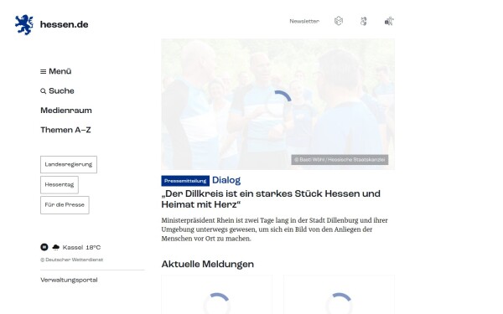
Task: Go to Medienraum
Action: tap(66, 111)
